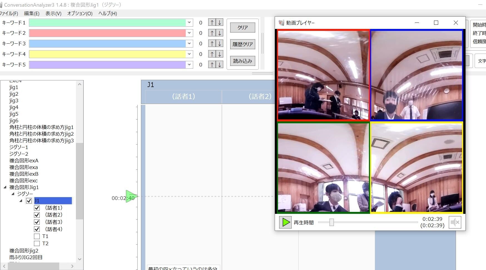Open the 編集(E) menu
The height and width of the screenshot is (270, 486).
(x=32, y=13)
